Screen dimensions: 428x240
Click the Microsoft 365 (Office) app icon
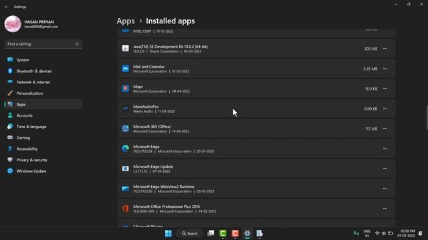pos(125,129)
